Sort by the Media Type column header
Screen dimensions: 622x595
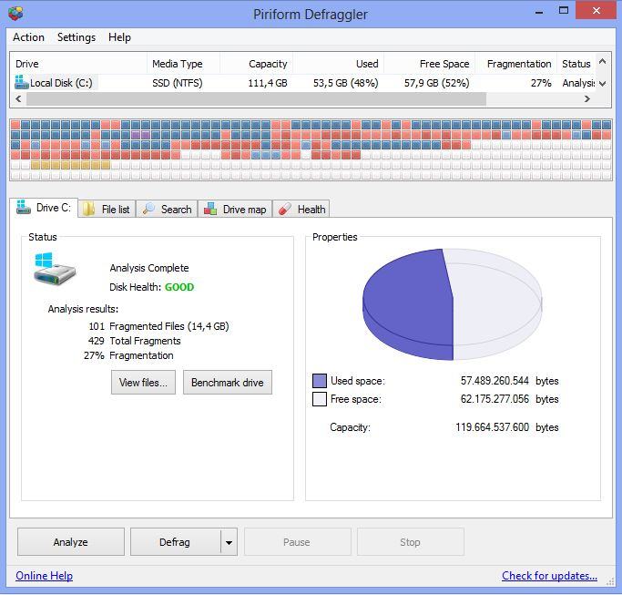(x=183, y=64)
